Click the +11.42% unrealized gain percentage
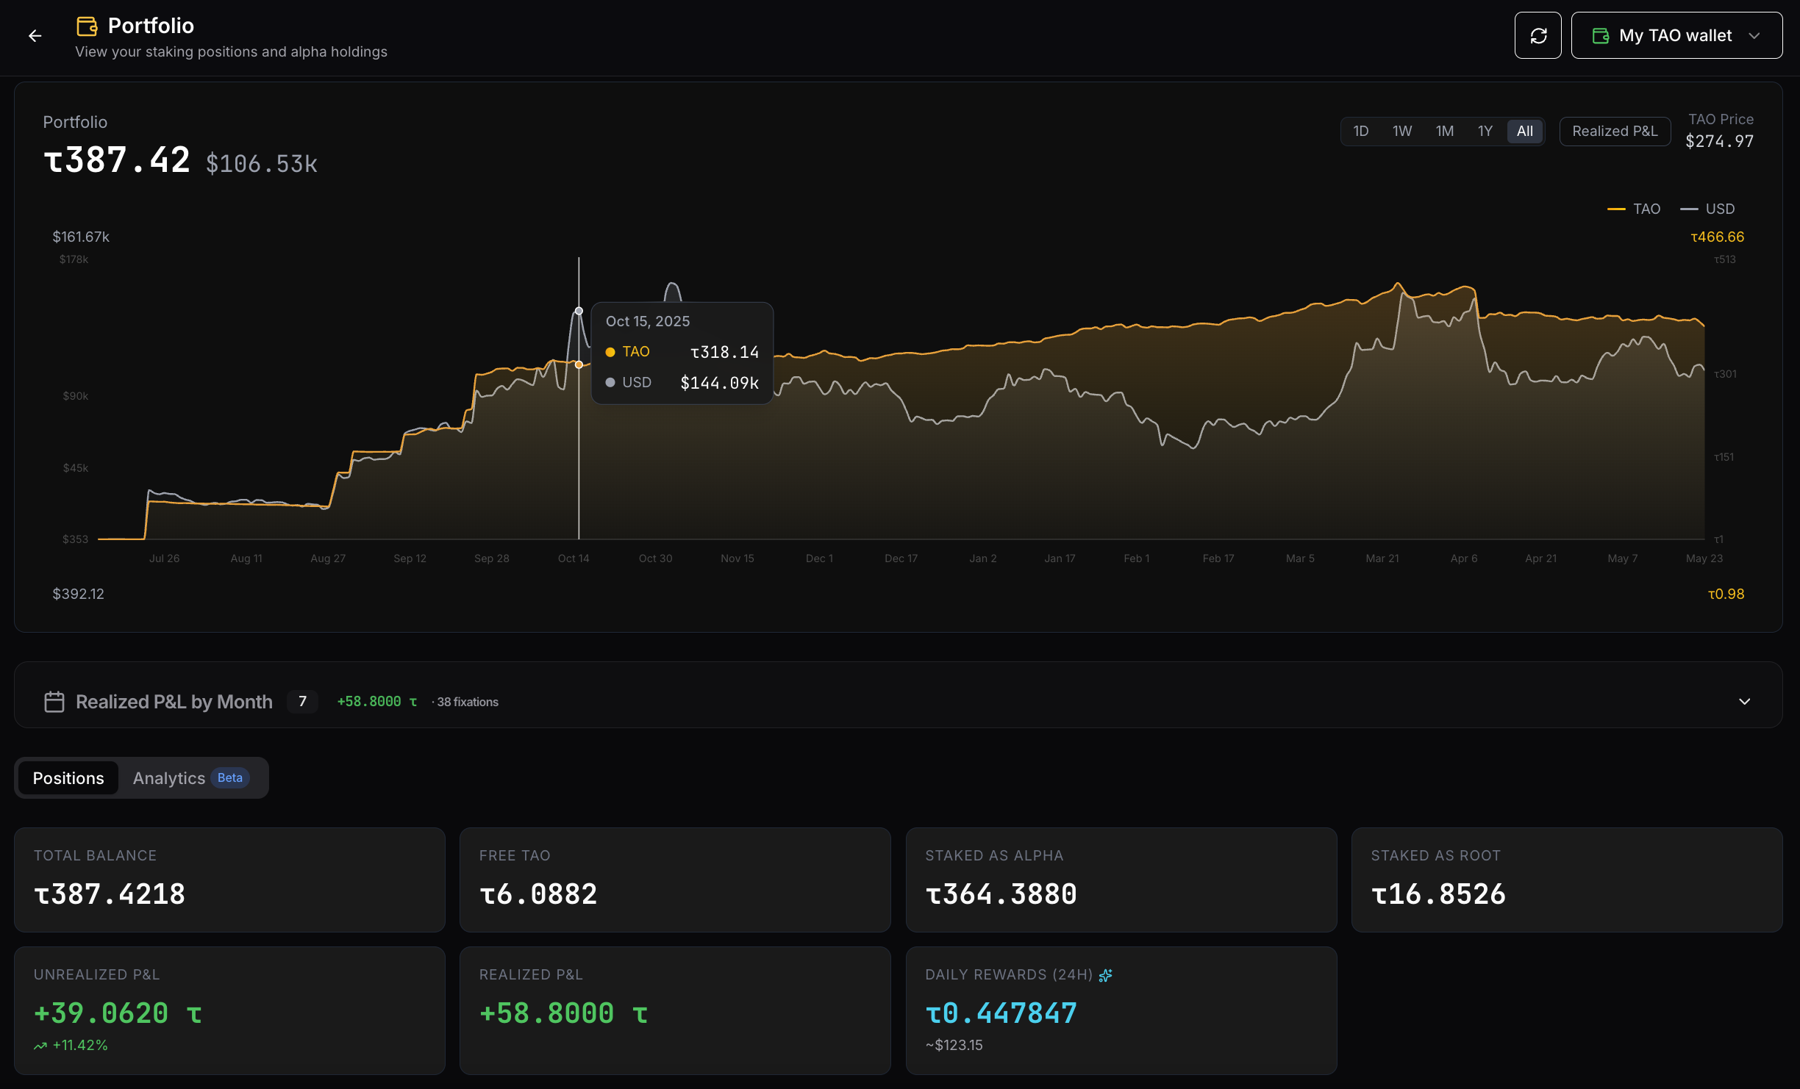This screenshot has width=1800, height=1089. 80,1046
